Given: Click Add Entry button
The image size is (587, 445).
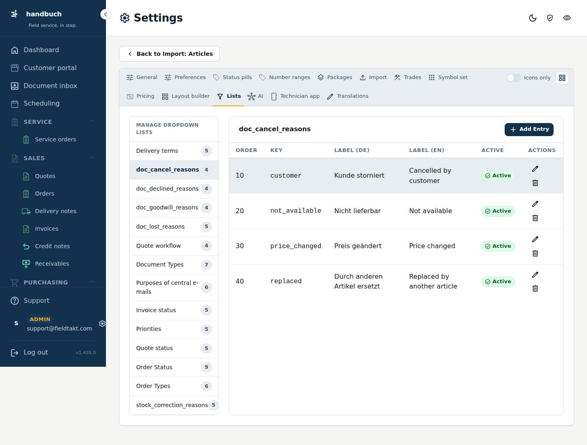Looking at the screenshot, I should [529, 129].
